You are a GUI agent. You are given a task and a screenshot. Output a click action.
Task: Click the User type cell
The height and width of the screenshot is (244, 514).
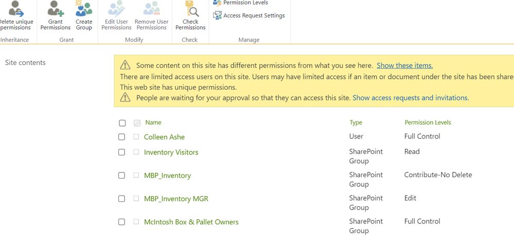tap(356, 136)
